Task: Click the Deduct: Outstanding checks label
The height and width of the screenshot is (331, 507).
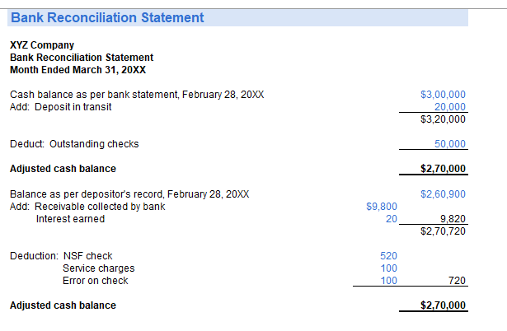Action: point(74,144)
